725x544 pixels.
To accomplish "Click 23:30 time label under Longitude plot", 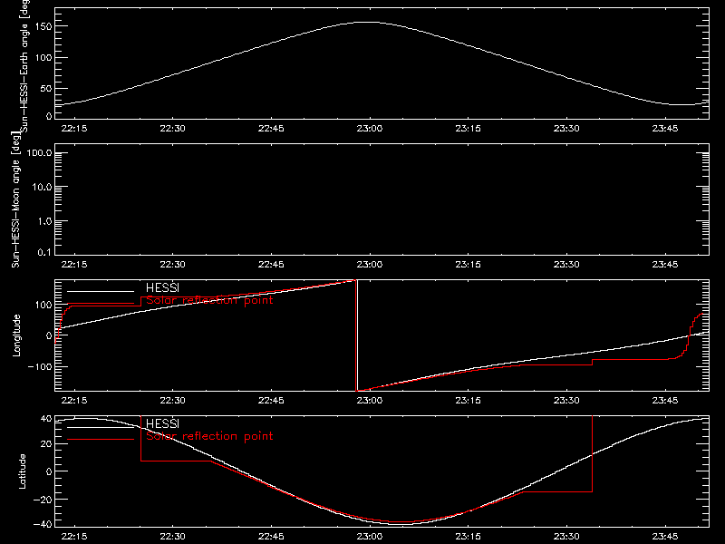I will pyautogui.click(x=566, y=401).
